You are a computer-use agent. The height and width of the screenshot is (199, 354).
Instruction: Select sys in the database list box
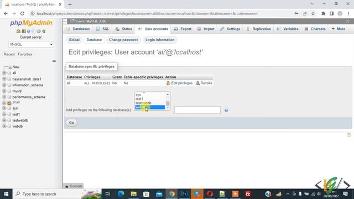click(x=150, y=95)
